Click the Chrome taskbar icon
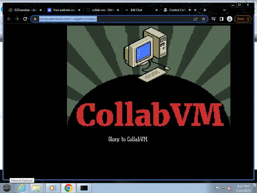 [68, 188]
